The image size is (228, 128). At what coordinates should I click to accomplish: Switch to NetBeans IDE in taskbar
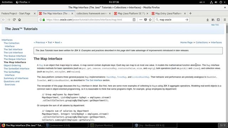coord(155,125)
